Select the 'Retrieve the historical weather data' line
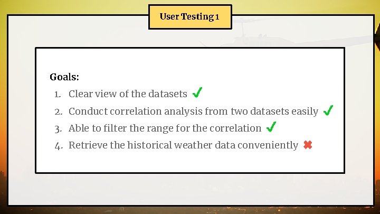This screenshot has width=380, height=214. 183,145
